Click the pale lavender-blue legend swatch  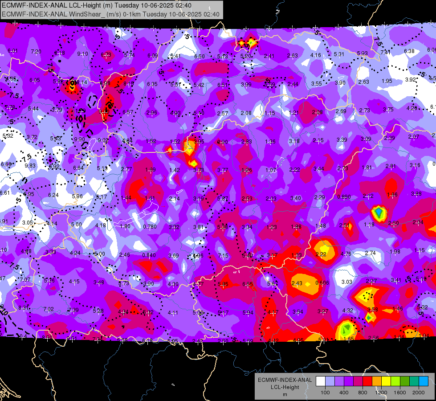[x=330, y=381]
